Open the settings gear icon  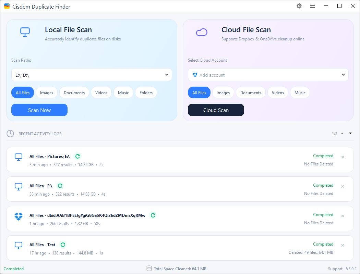(x=299, y=6)
